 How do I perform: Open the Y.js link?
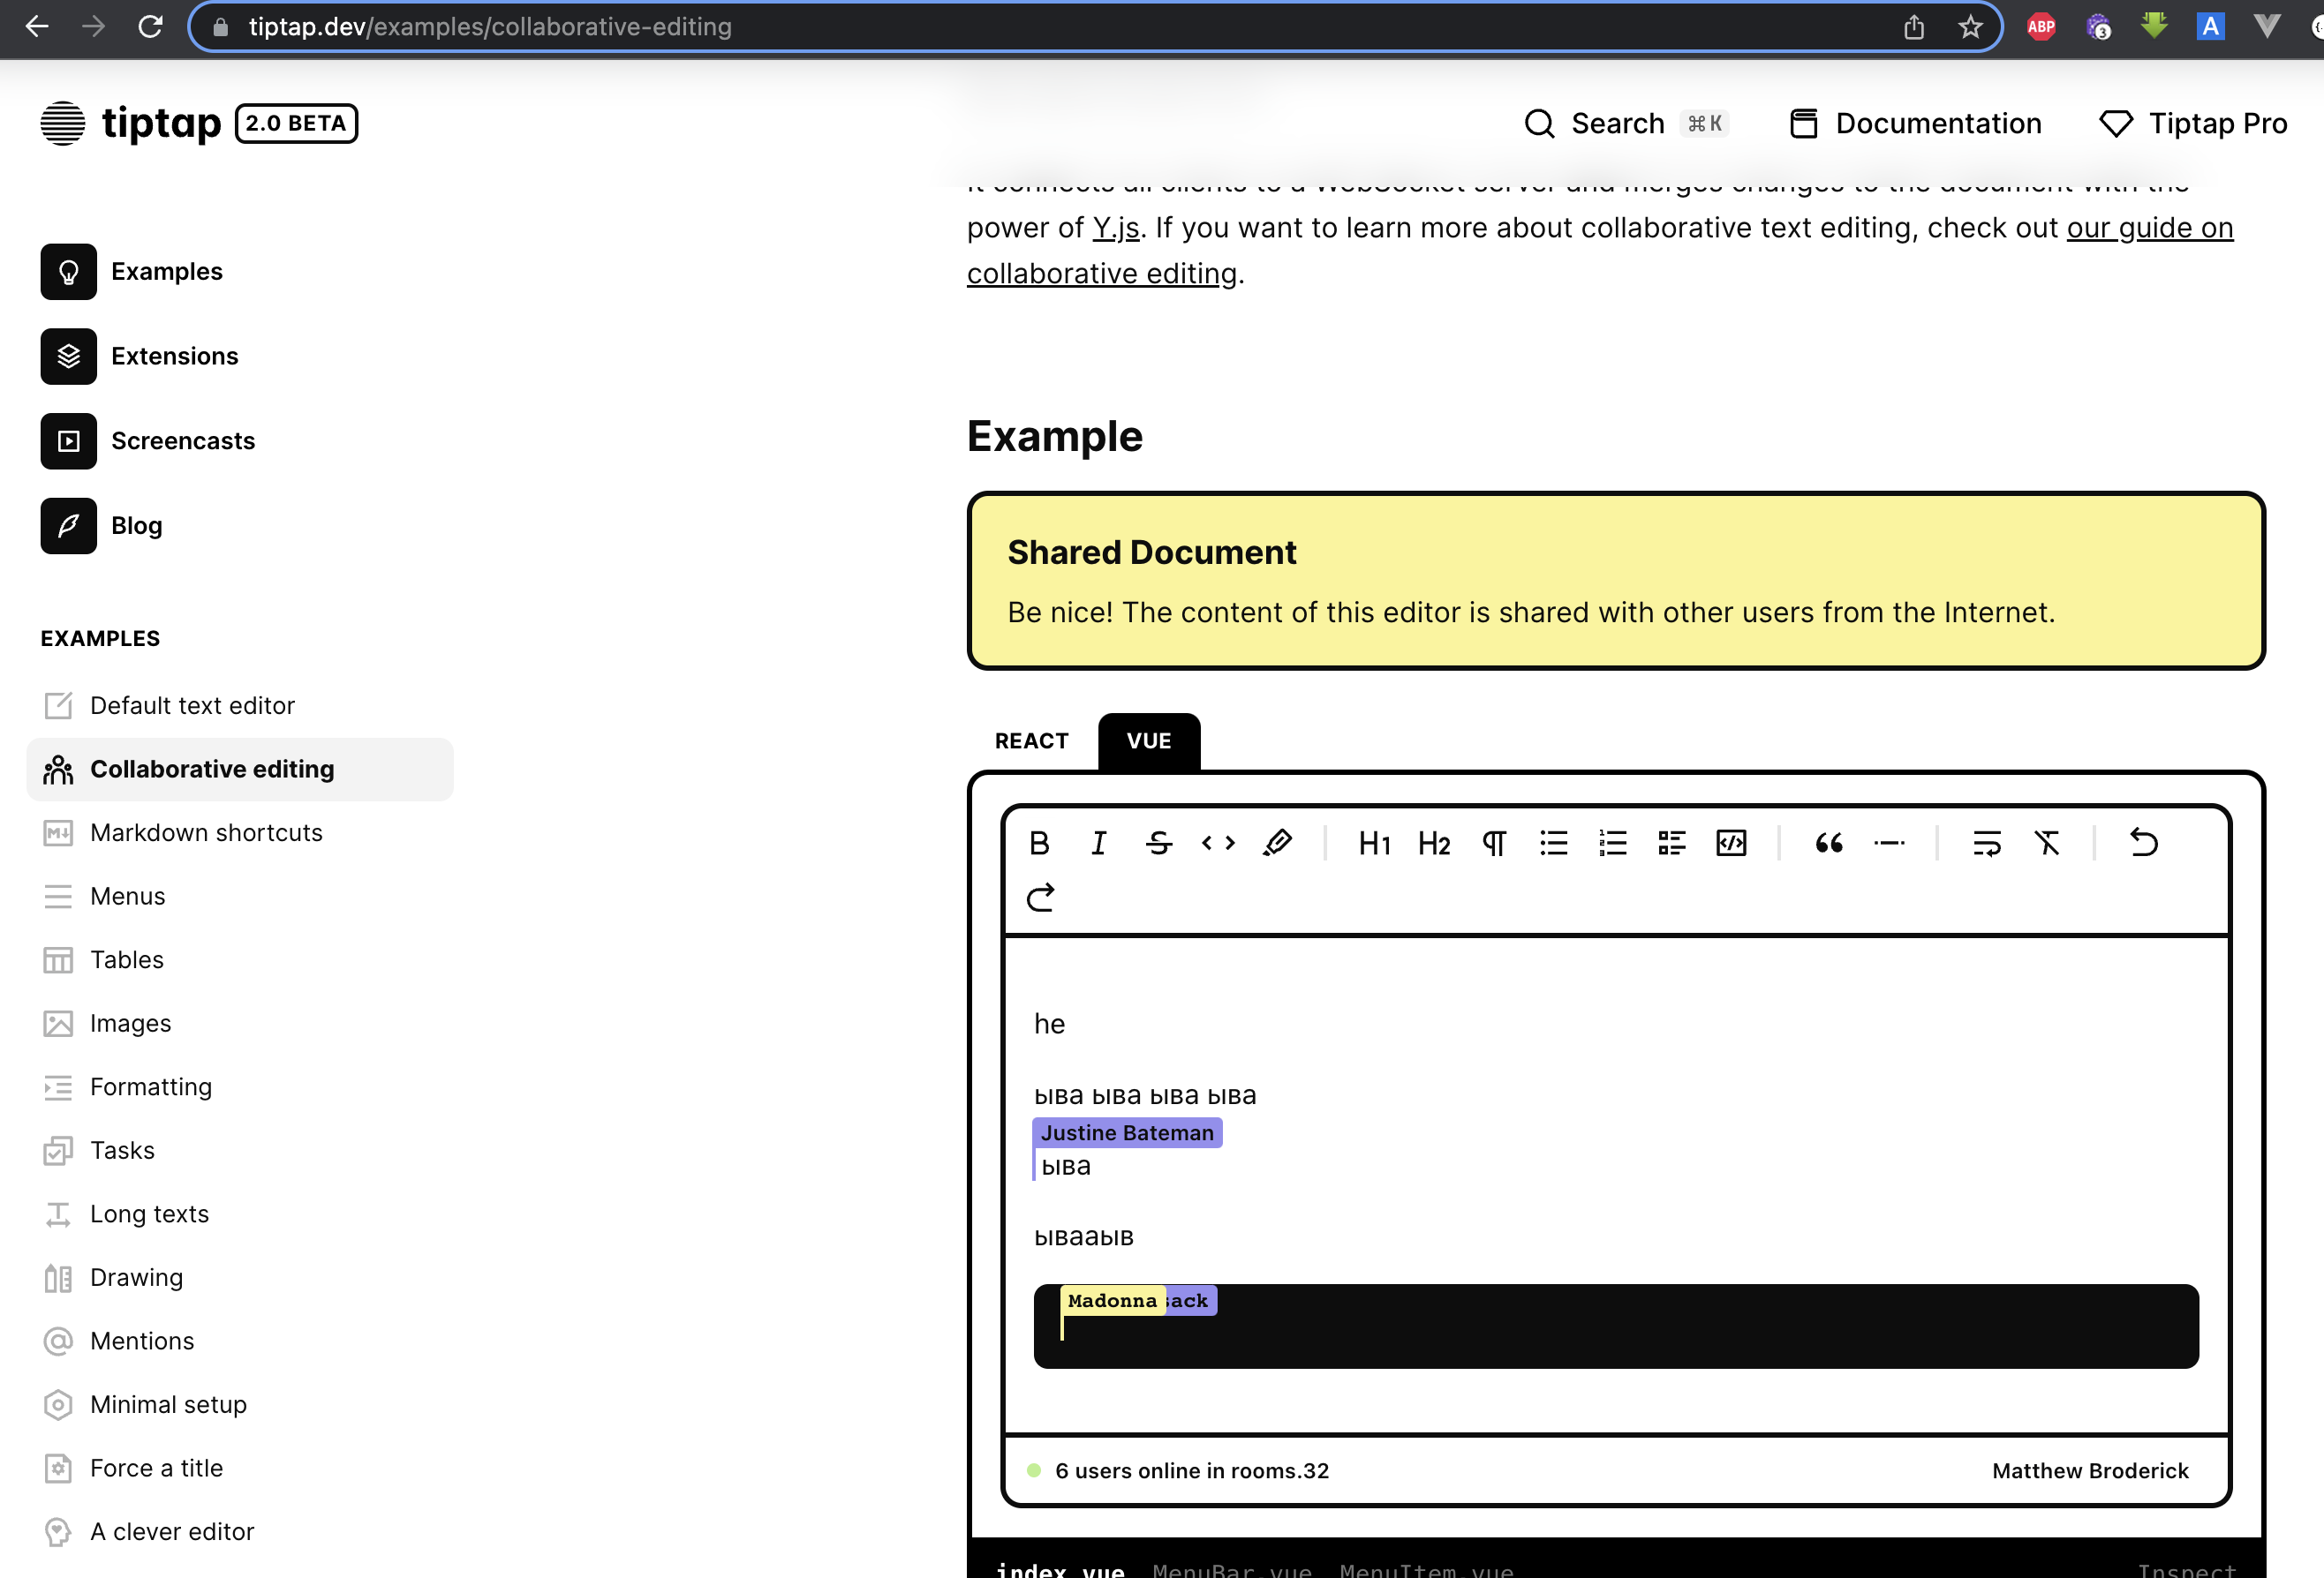pos(1115,228)
